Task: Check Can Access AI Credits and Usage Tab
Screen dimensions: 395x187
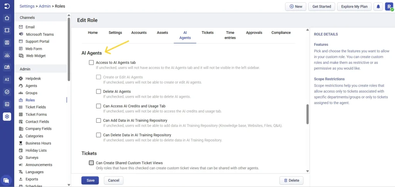Action: [x=98, y=106]
